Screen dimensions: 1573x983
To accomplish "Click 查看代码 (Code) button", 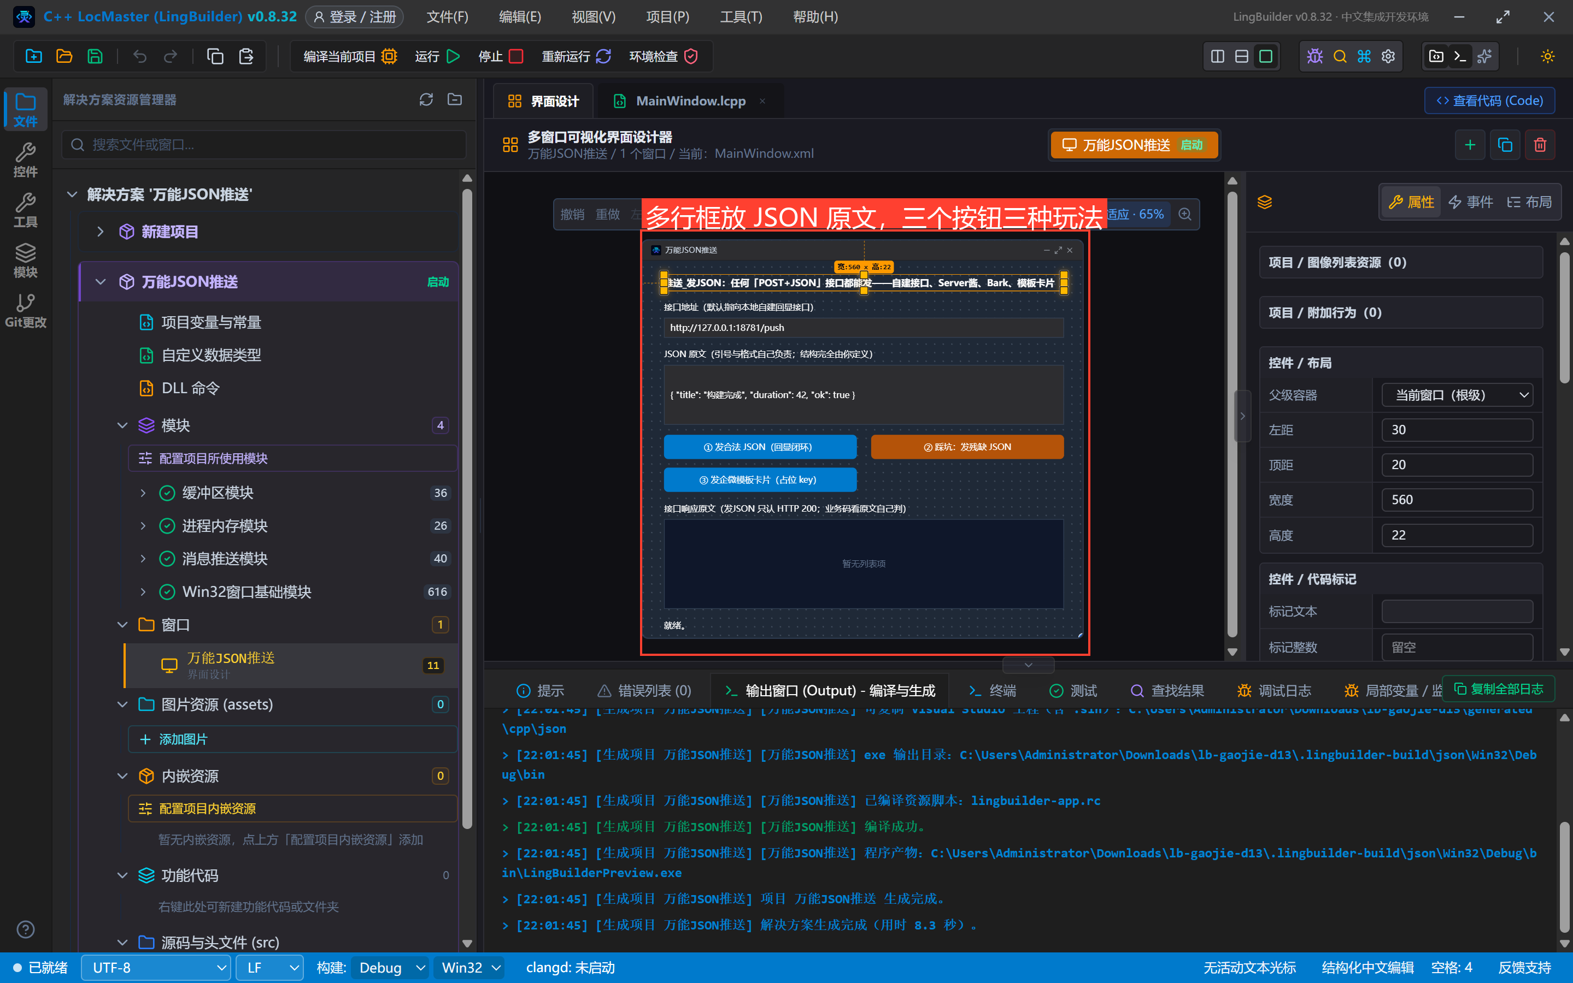I will click(1489, 101).
